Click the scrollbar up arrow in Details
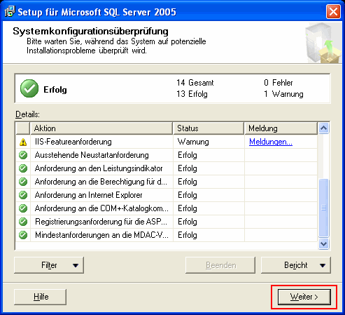 pyautogui.click(x=324, y=128)
